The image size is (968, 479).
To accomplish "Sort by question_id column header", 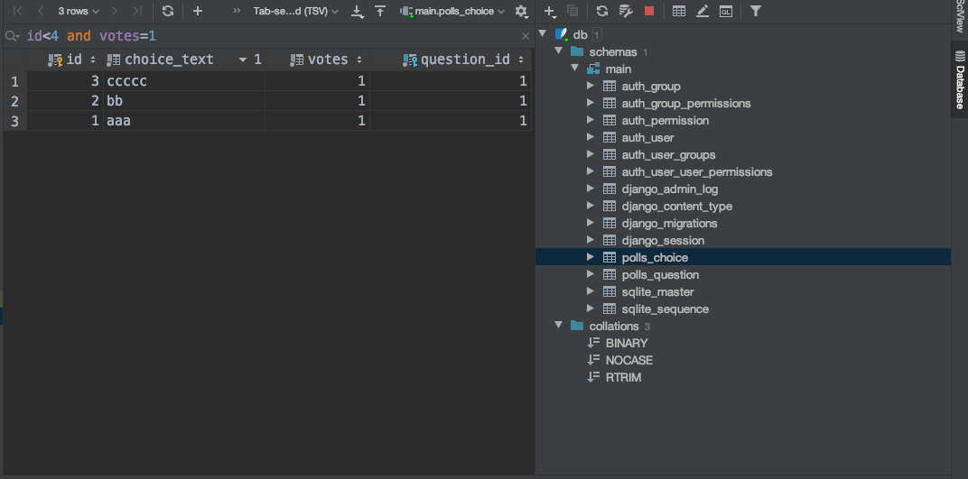I will coord(451,60).
